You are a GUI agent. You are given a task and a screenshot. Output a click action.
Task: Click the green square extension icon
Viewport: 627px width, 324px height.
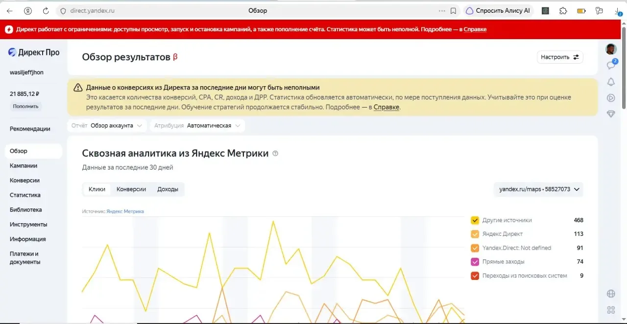(x=545, y=11)
